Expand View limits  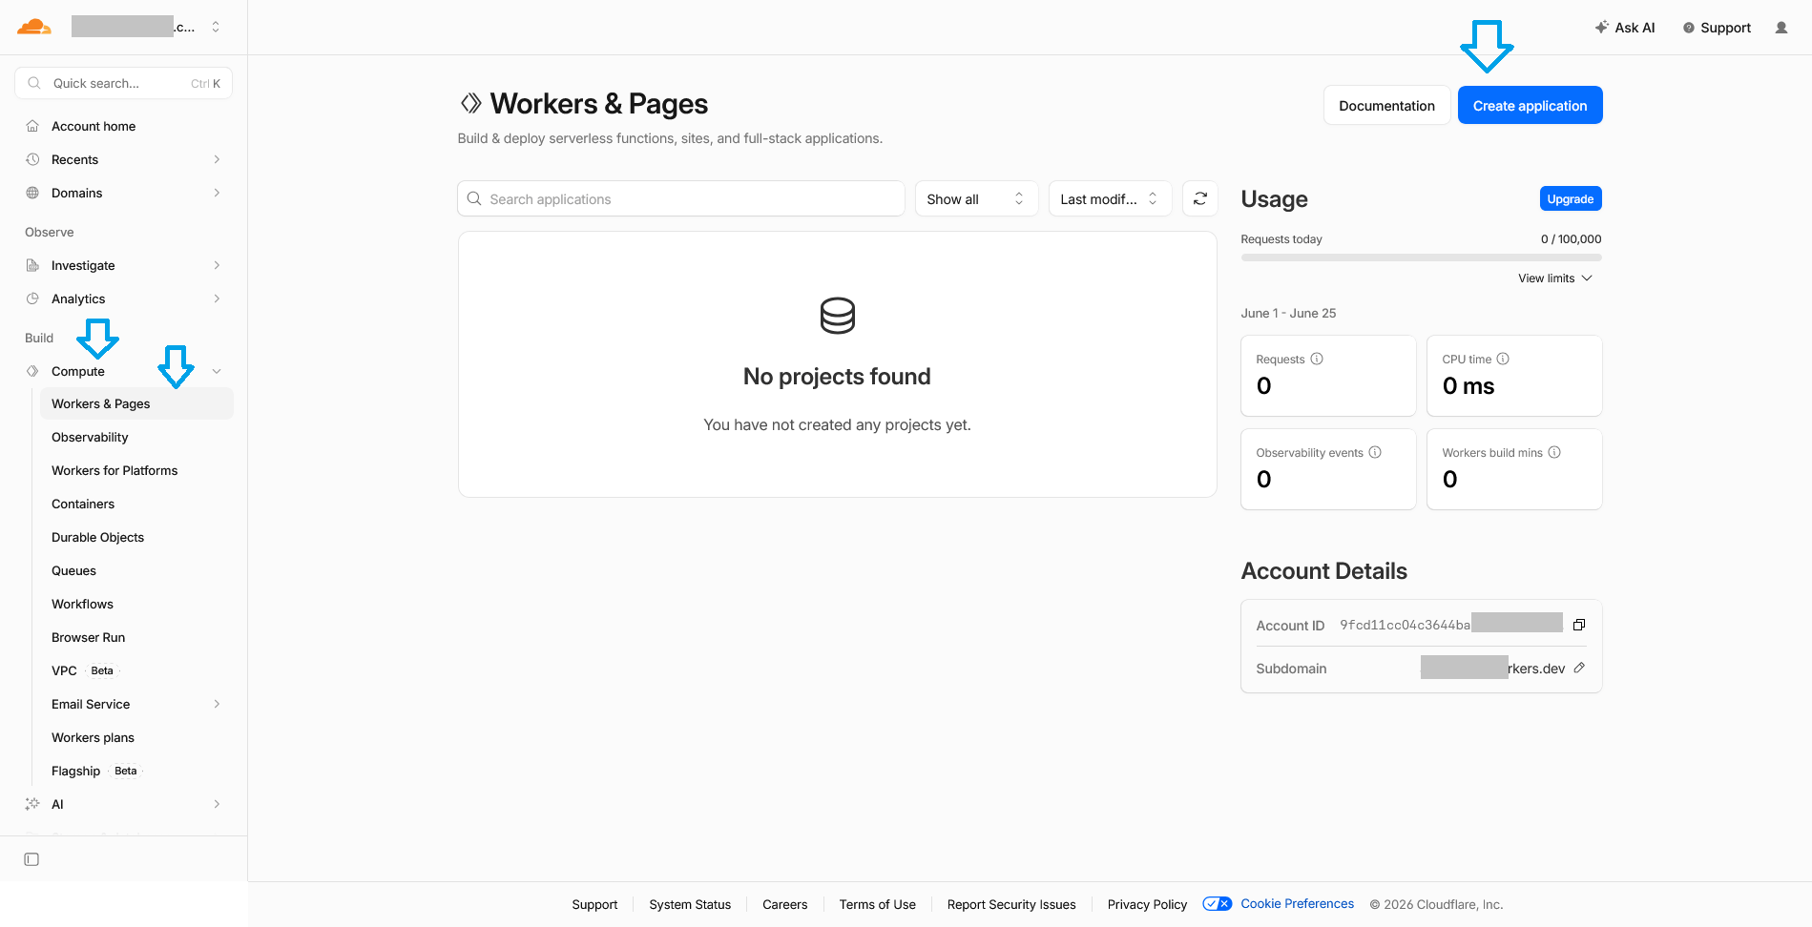pos(1555,278)
